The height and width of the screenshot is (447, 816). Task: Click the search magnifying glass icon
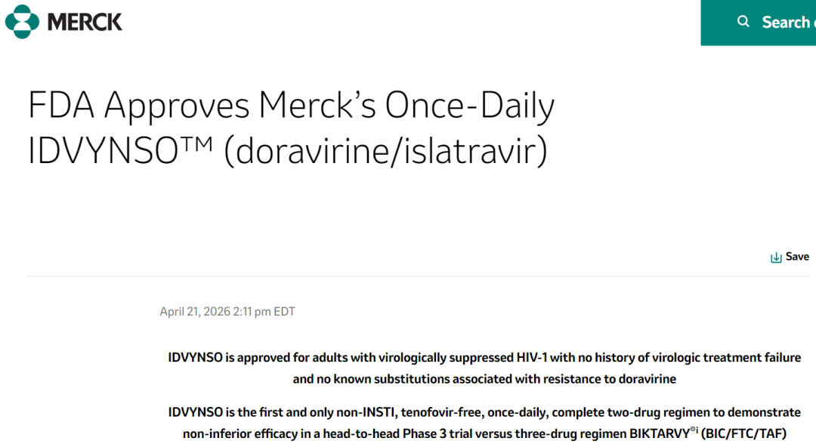(743, 22)
